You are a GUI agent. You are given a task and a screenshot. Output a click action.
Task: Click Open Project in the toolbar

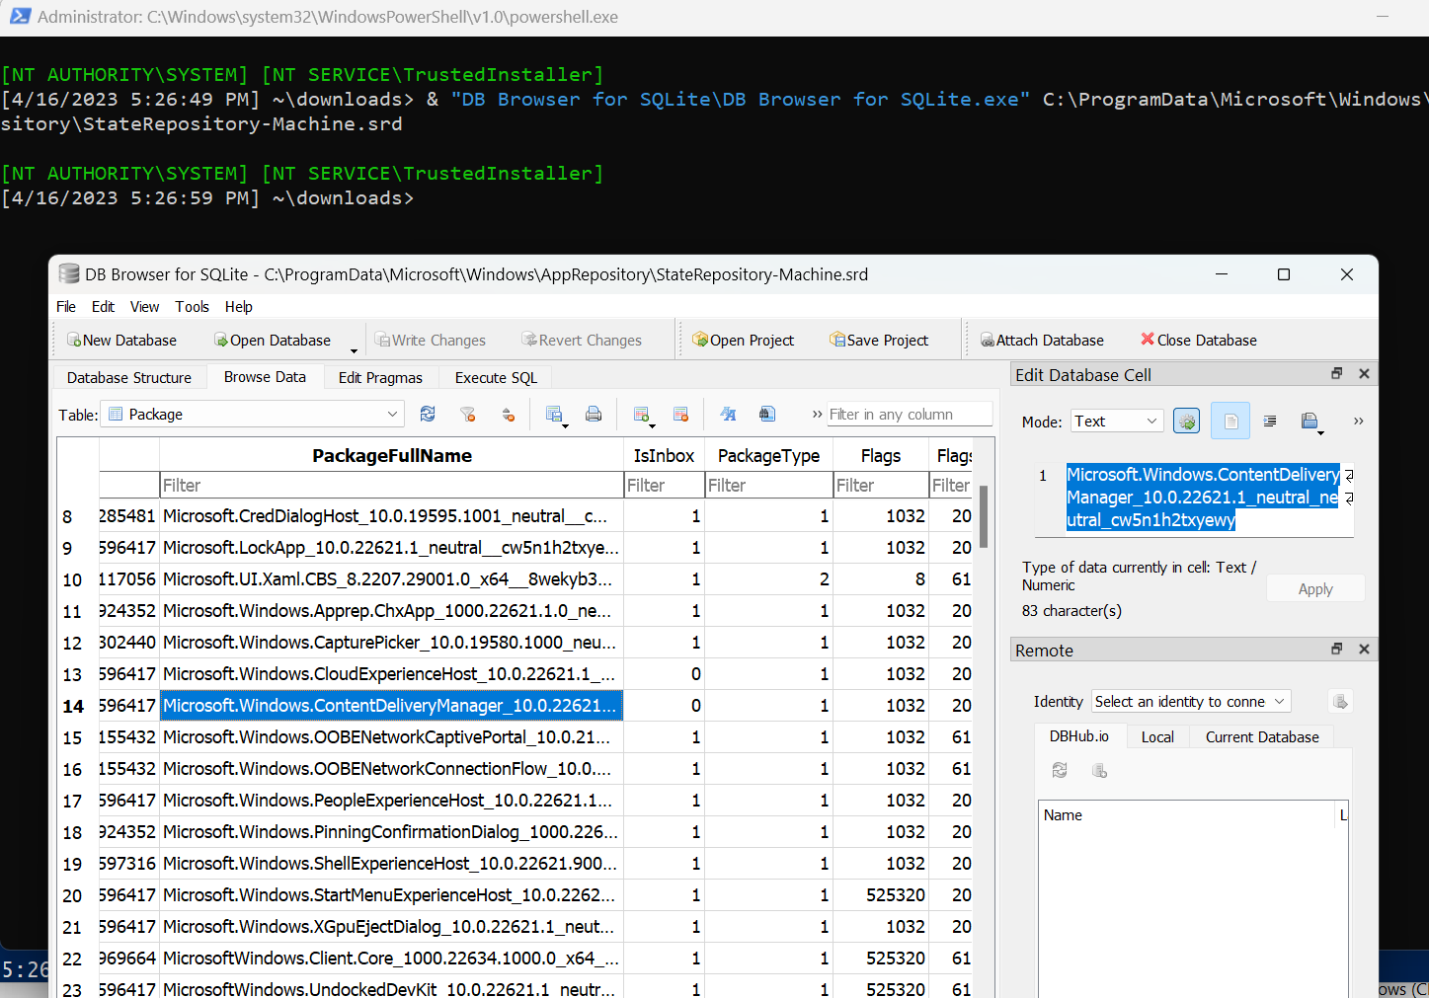pyautogui.click(x=743, y=341)
